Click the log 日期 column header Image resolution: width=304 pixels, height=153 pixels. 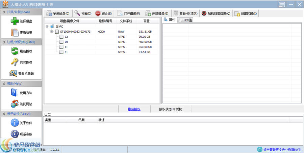coord(81,120)
